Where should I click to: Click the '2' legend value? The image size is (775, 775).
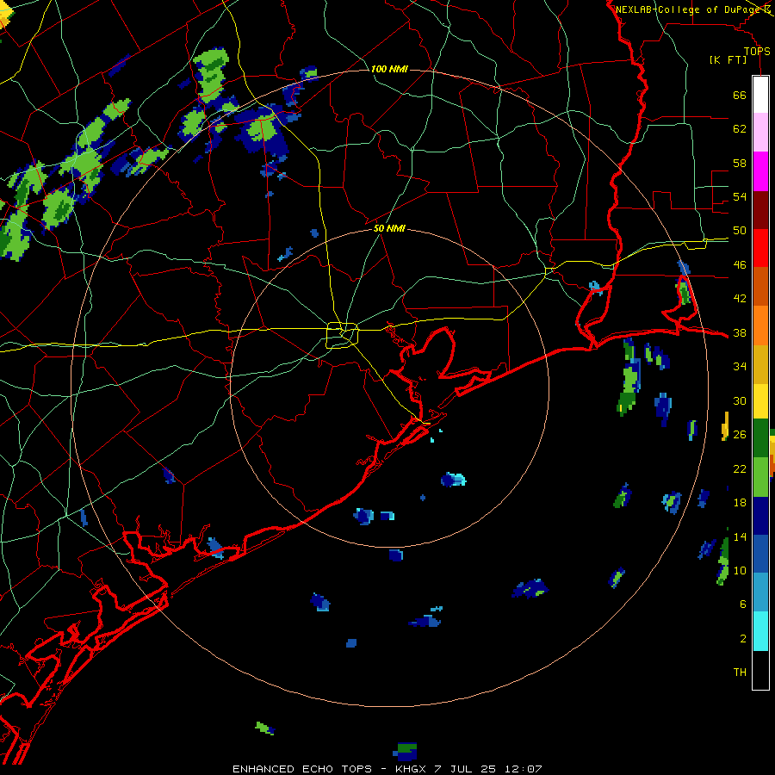(743, 639)
